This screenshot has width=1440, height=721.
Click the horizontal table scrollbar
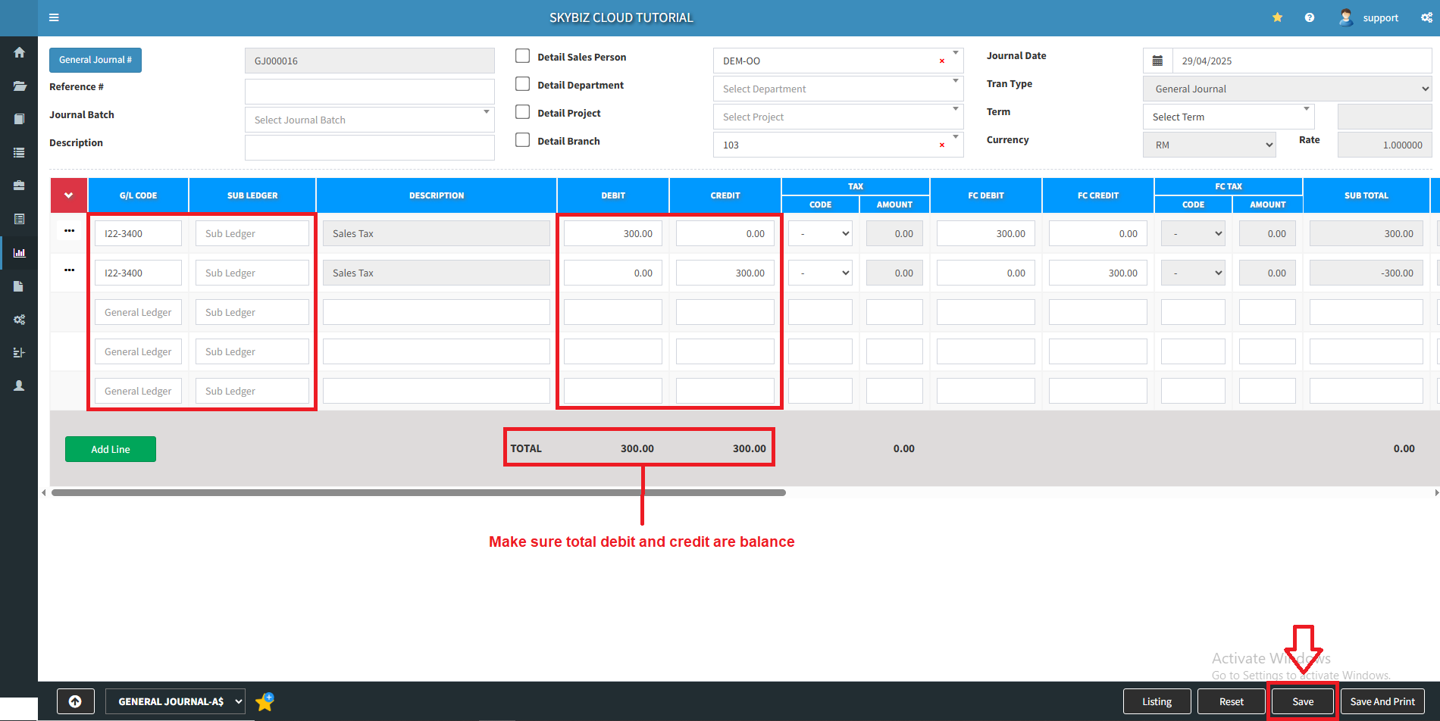tap(418, 492)
